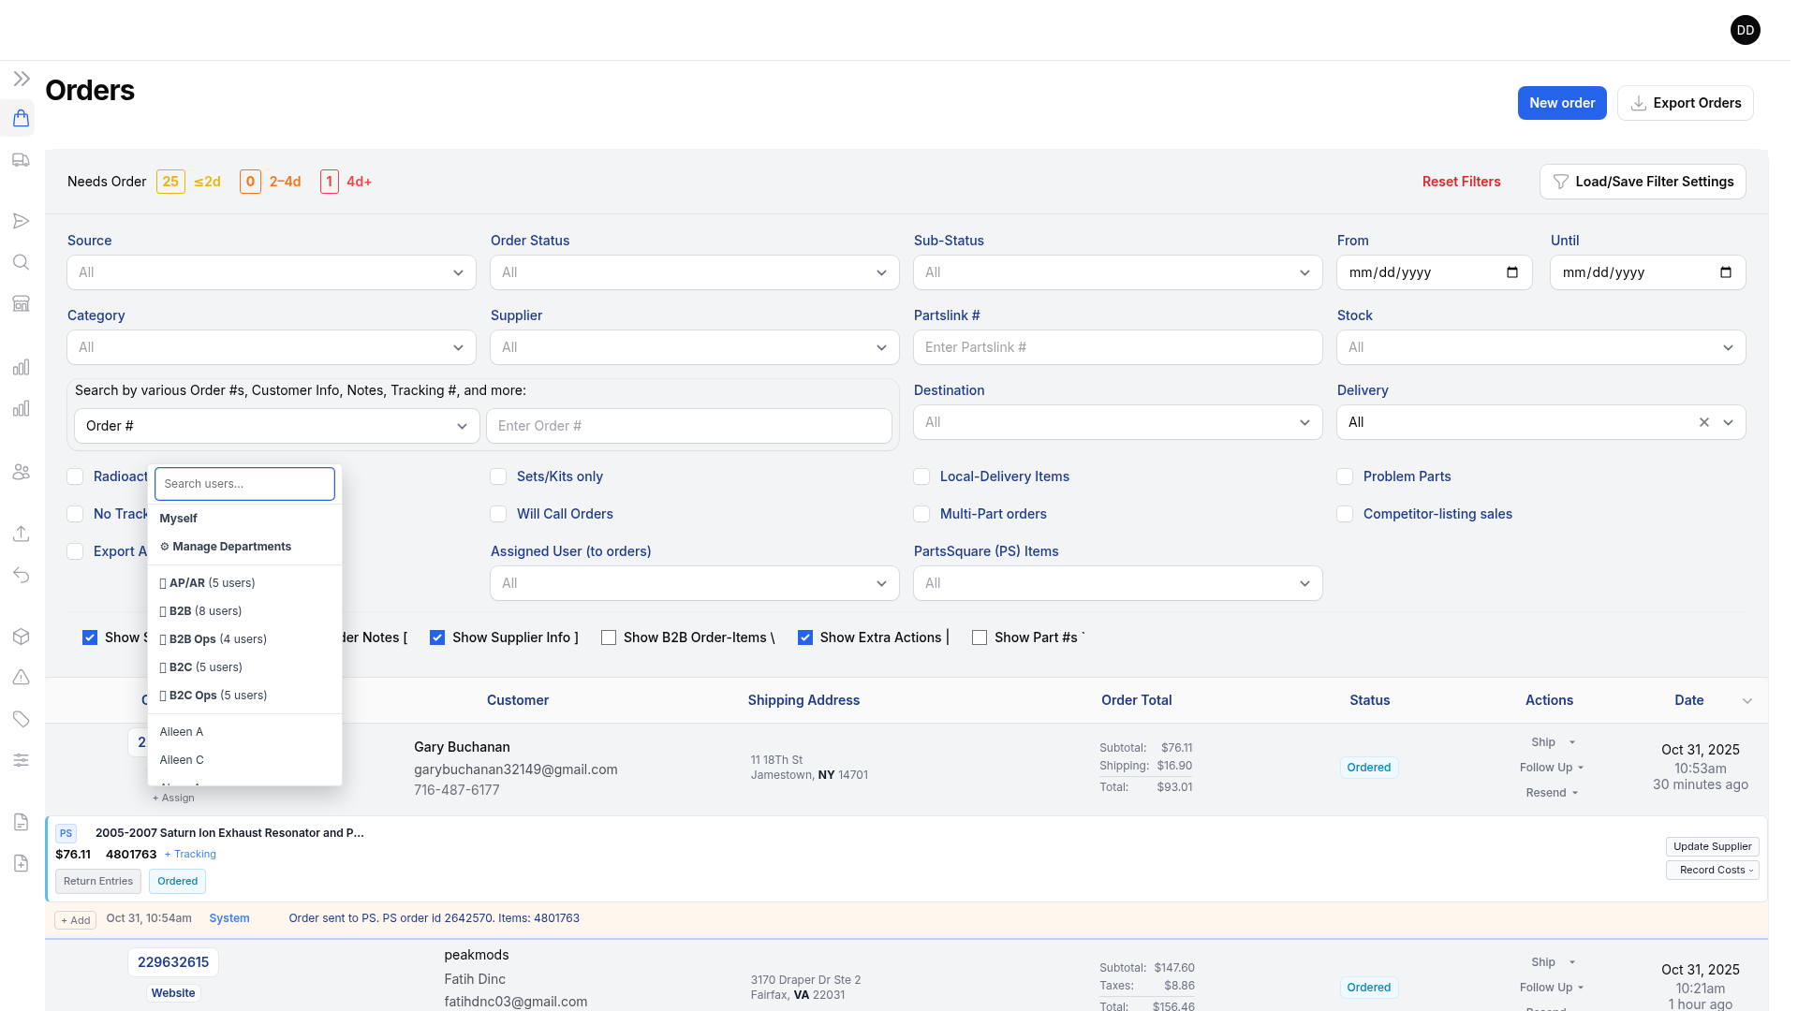Open the package cube sidebar icon

click(x=21, y=637)
